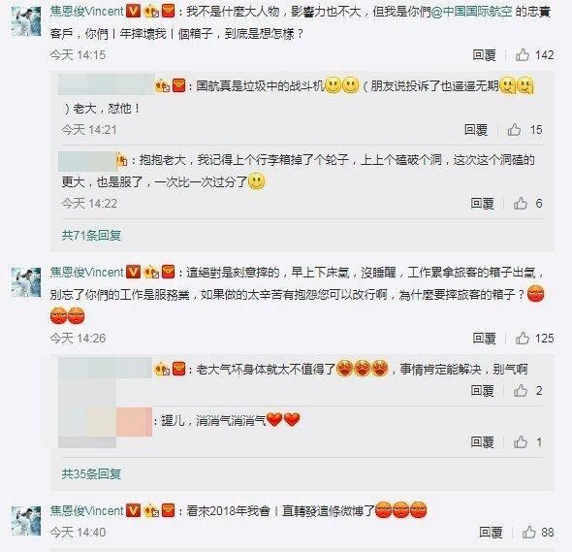Open 焦恩俊Vincent profile name in first comment
Image resolution: width=572 pixels, height=552 pixels.
pyautogui.click(x=87, y=12)
